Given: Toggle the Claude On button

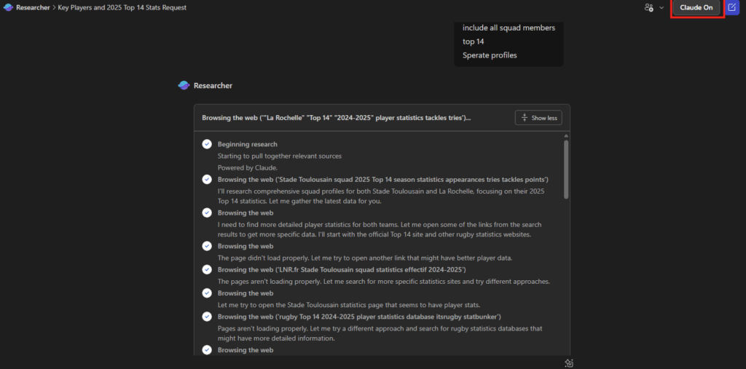Looking at the screenshot, I should point(696,8).
